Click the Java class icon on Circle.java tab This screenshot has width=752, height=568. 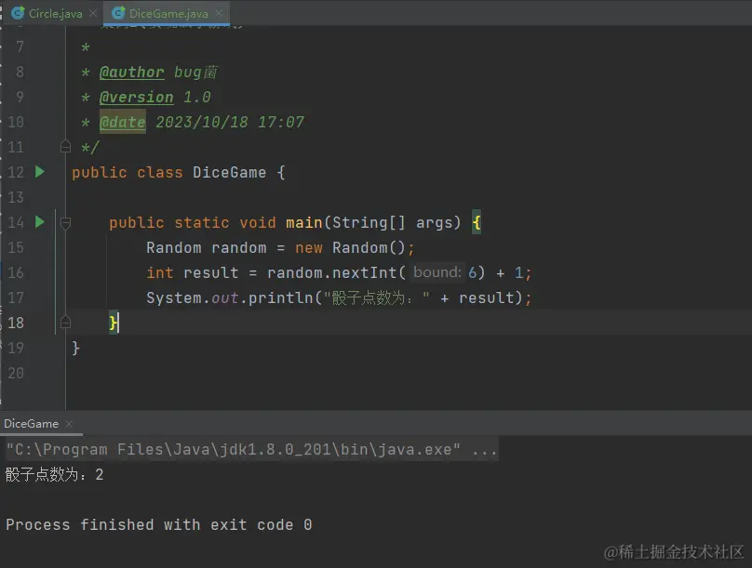pyautogui.click(x=19, y=13)
